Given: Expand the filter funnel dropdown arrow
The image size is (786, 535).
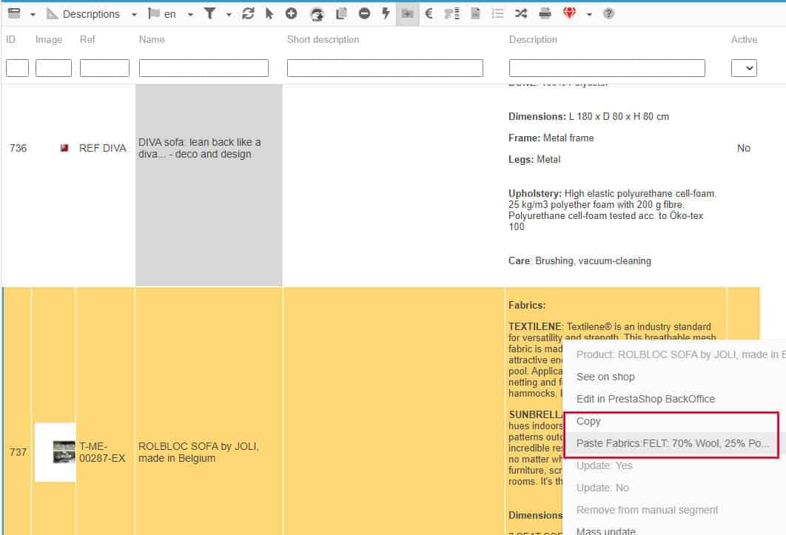Looking at the screenshot, I should click(229, 14).
